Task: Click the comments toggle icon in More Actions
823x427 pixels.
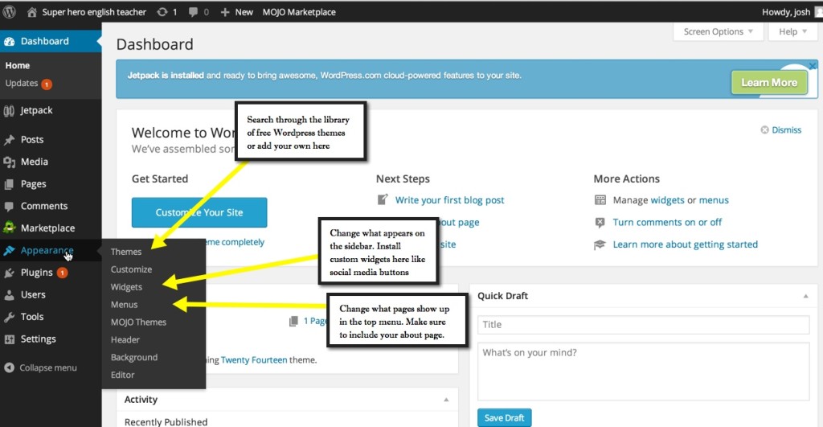Action: click(x=600, y=222)
